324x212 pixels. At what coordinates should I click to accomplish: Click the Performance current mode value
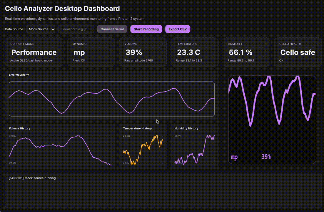[34, 52]
